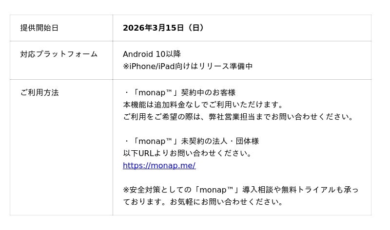The width and height of the screenshot is (390, 230).
Task: Select the date 2026年3月15日（日）
Action: pyautogui.click(x=163, y=28)
